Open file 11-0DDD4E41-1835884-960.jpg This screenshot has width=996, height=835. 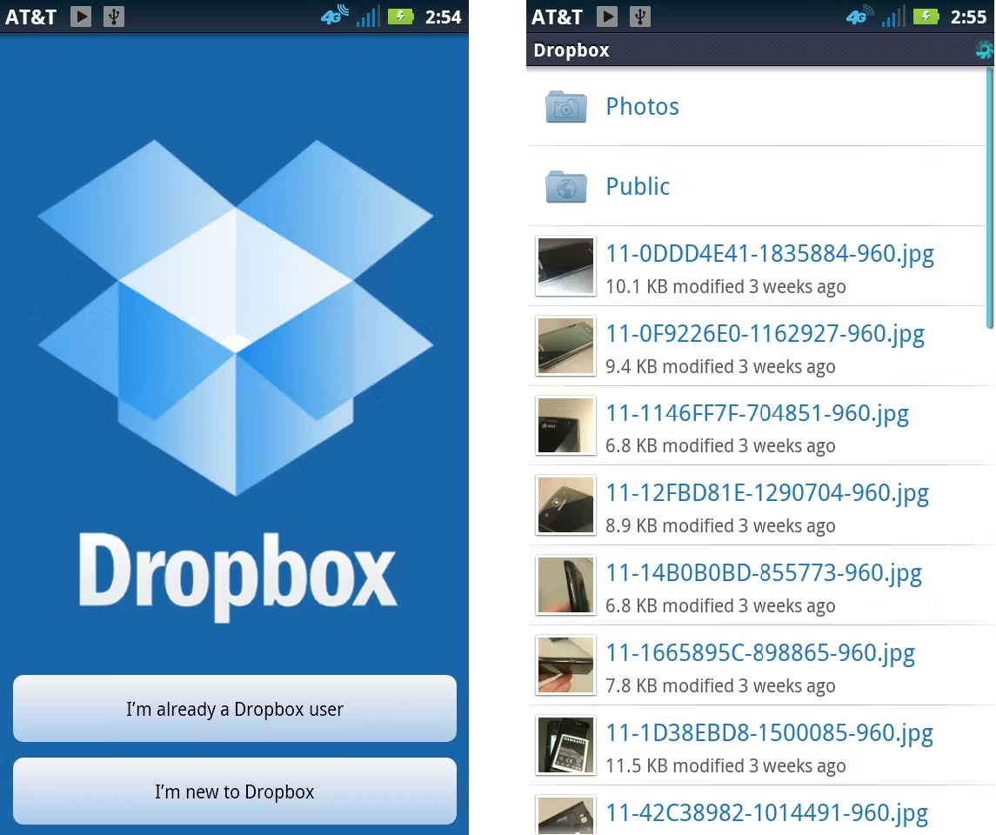pyautogui.click(x=769, y=254)
